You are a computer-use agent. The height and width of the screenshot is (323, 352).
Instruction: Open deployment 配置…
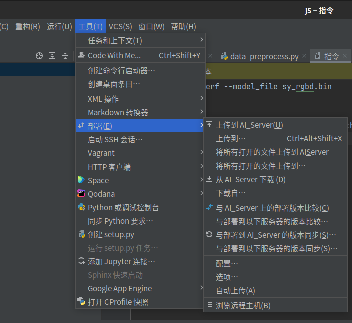[275, 263]
